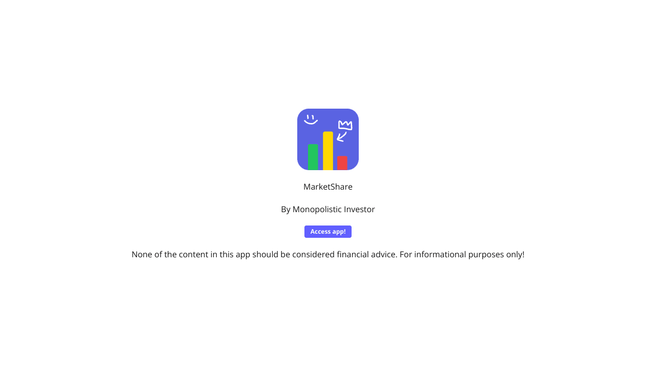
Task: Click the opening words None of the content
Action: click(x=169, y=254)
